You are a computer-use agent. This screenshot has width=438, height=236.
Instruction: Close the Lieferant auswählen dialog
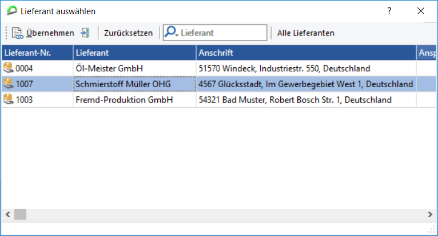[x=421, y=11]
